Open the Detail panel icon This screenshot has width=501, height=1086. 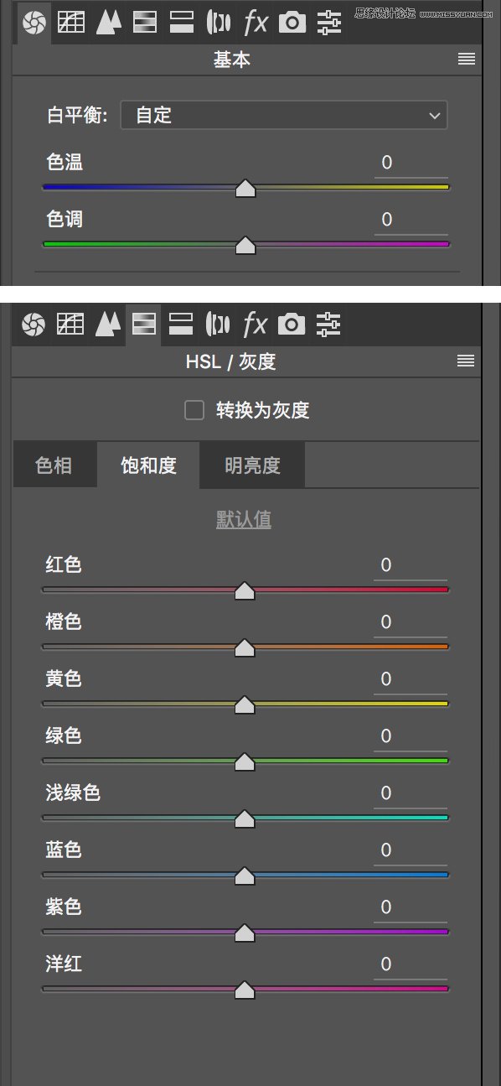[x=107, y=22]
